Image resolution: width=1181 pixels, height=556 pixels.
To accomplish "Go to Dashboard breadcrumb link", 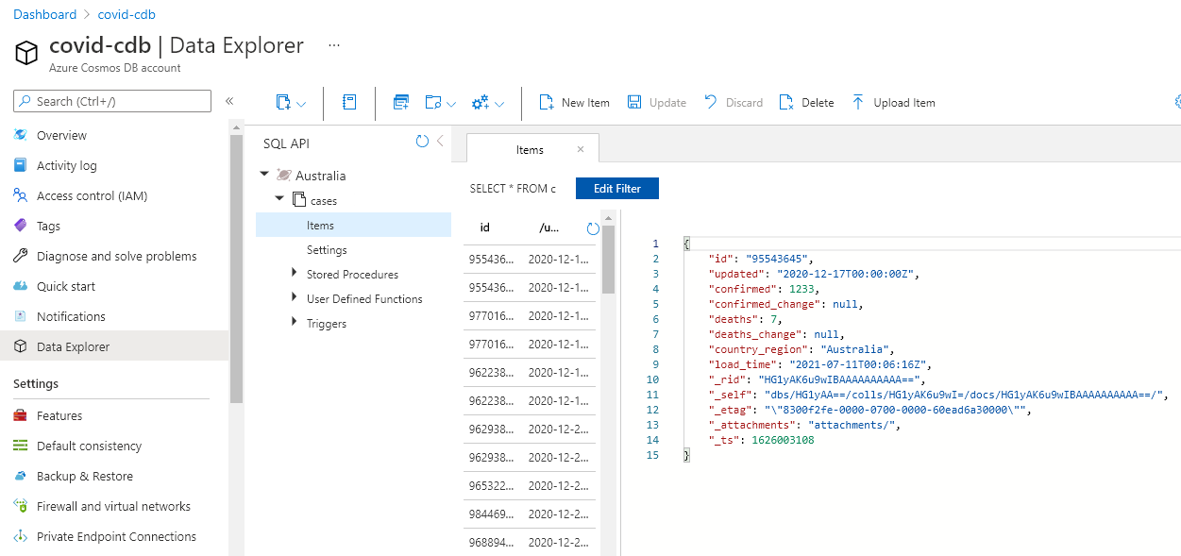I will tap(45, 14).
